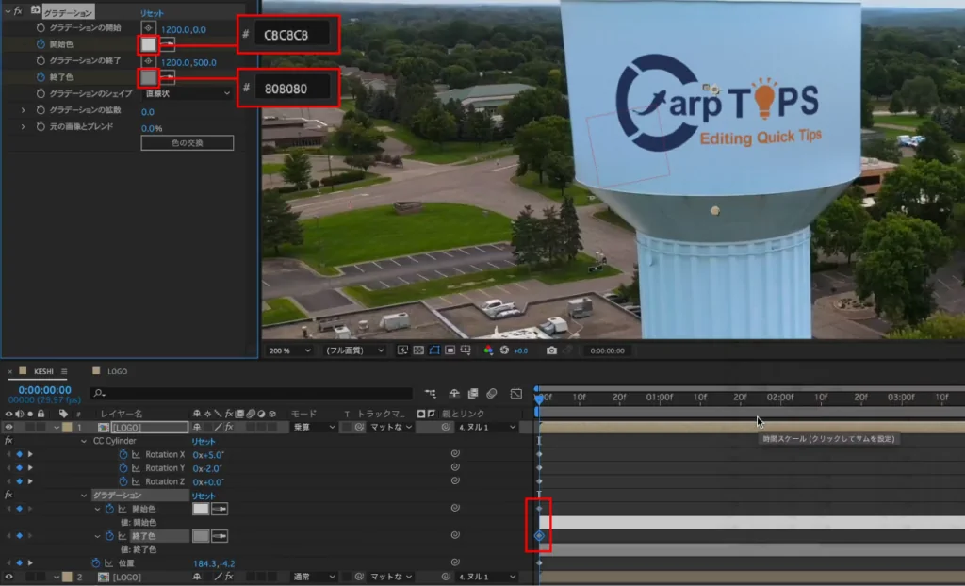Viewport: 965px width, 586px height.
Task: Pick 終了色 eyedropper in effect controls
Action: pos(168,77)
